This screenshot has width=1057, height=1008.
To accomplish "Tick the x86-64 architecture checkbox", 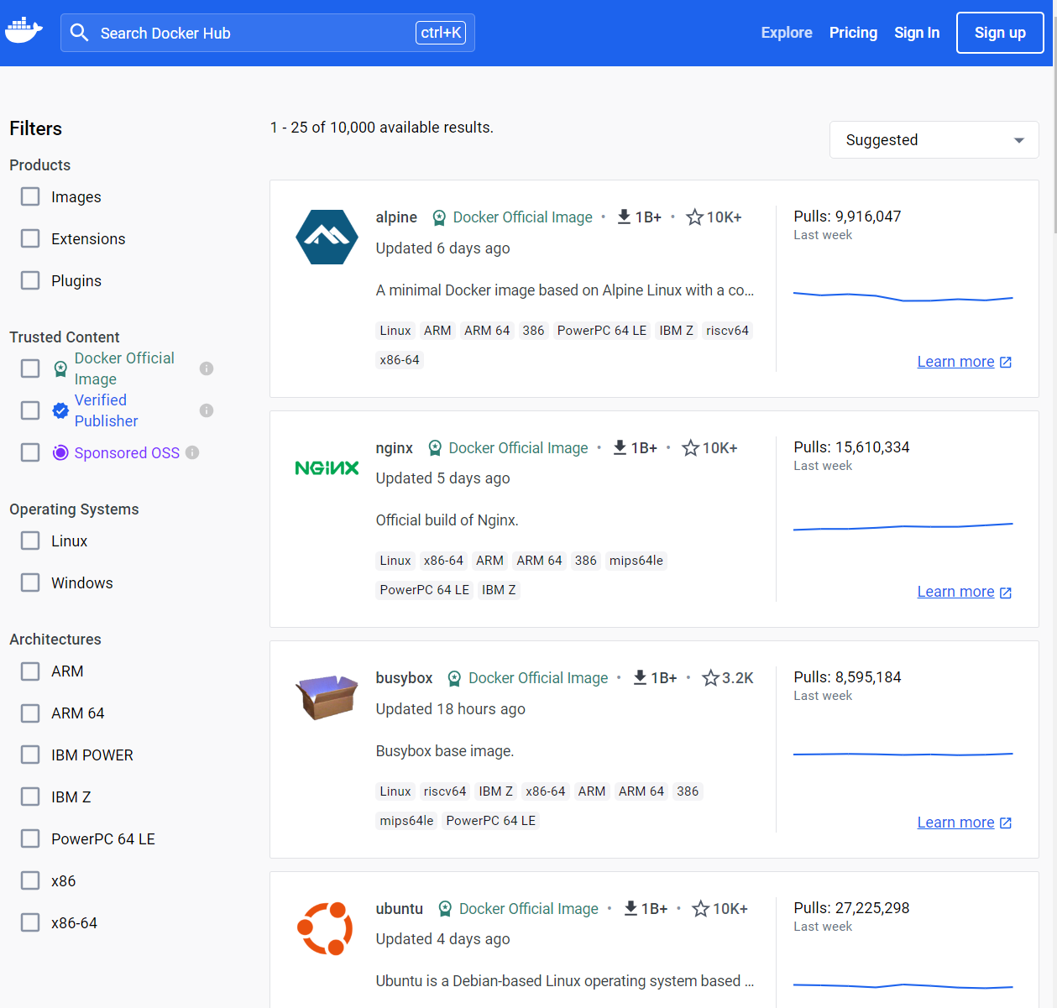I will tap(30, 922).
